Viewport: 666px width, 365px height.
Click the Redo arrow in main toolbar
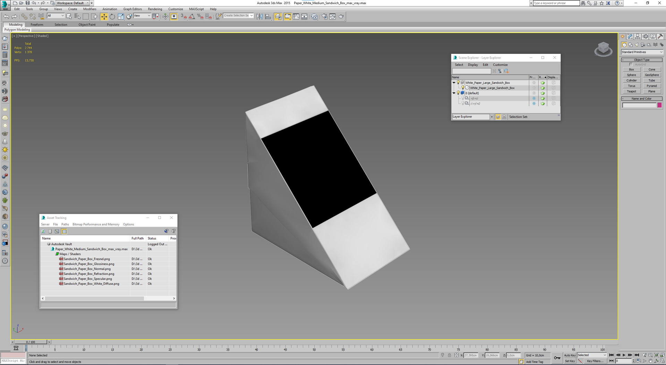[14, 17]
